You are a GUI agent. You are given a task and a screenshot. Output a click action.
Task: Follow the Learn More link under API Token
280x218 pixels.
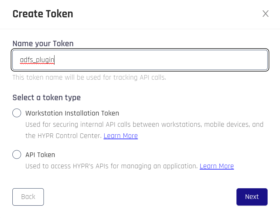(x=217, y=166)
